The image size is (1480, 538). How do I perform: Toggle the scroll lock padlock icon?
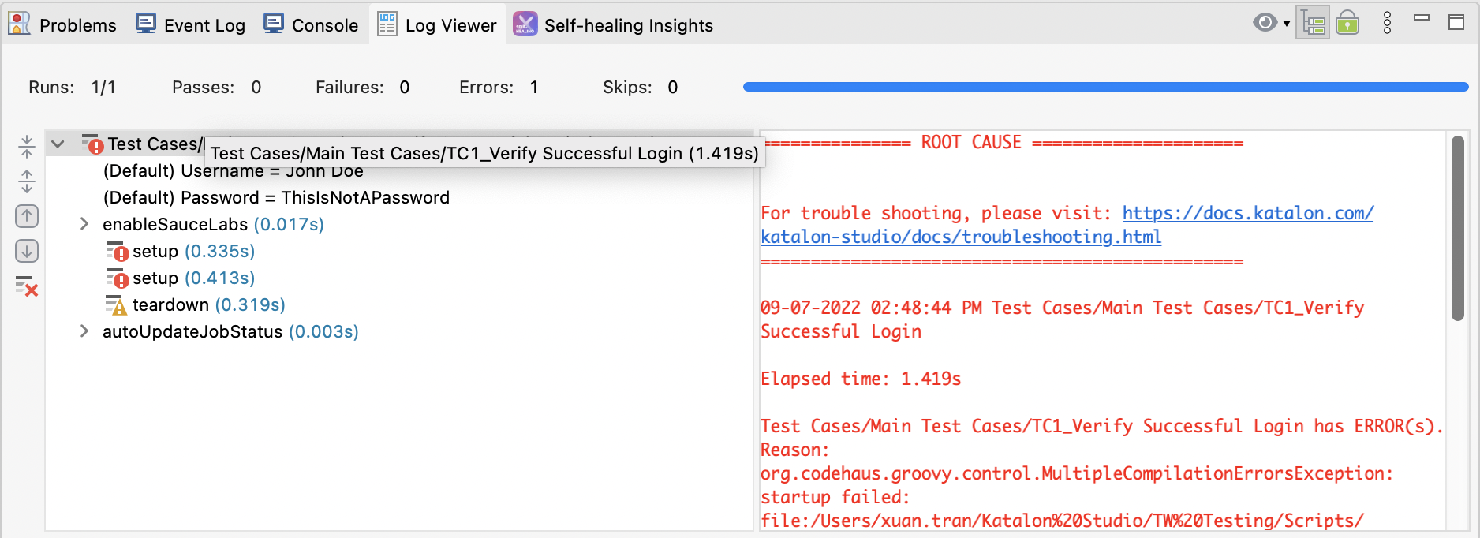click(1347, 23)
